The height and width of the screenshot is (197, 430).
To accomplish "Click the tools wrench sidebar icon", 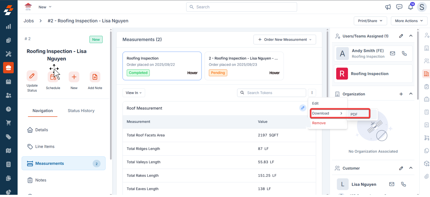I will tap(8, 54).
